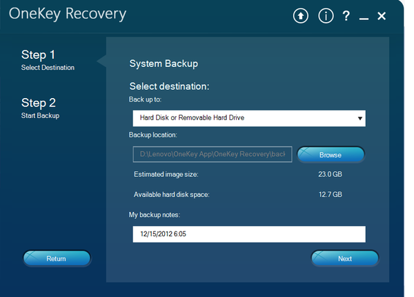Close the OneKey Recovery window

point(382,17)
